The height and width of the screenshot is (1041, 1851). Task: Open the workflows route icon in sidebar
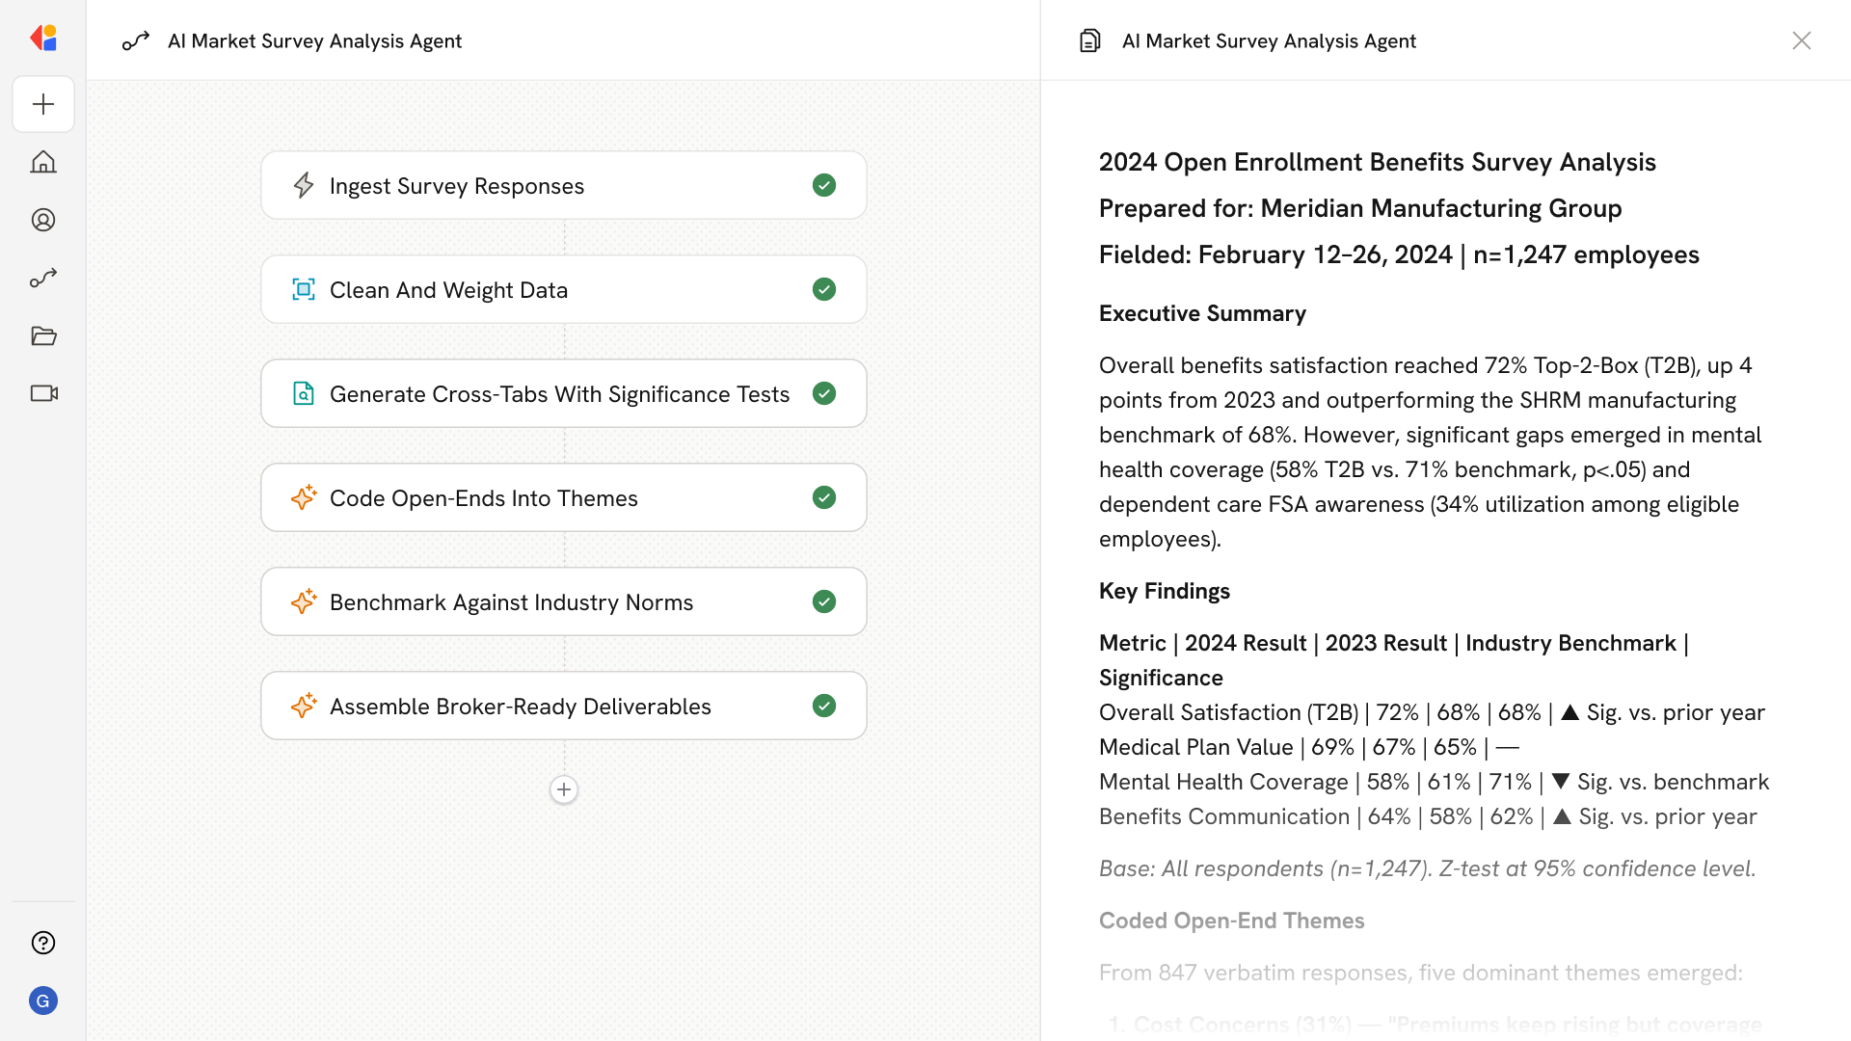coord(43,278)
